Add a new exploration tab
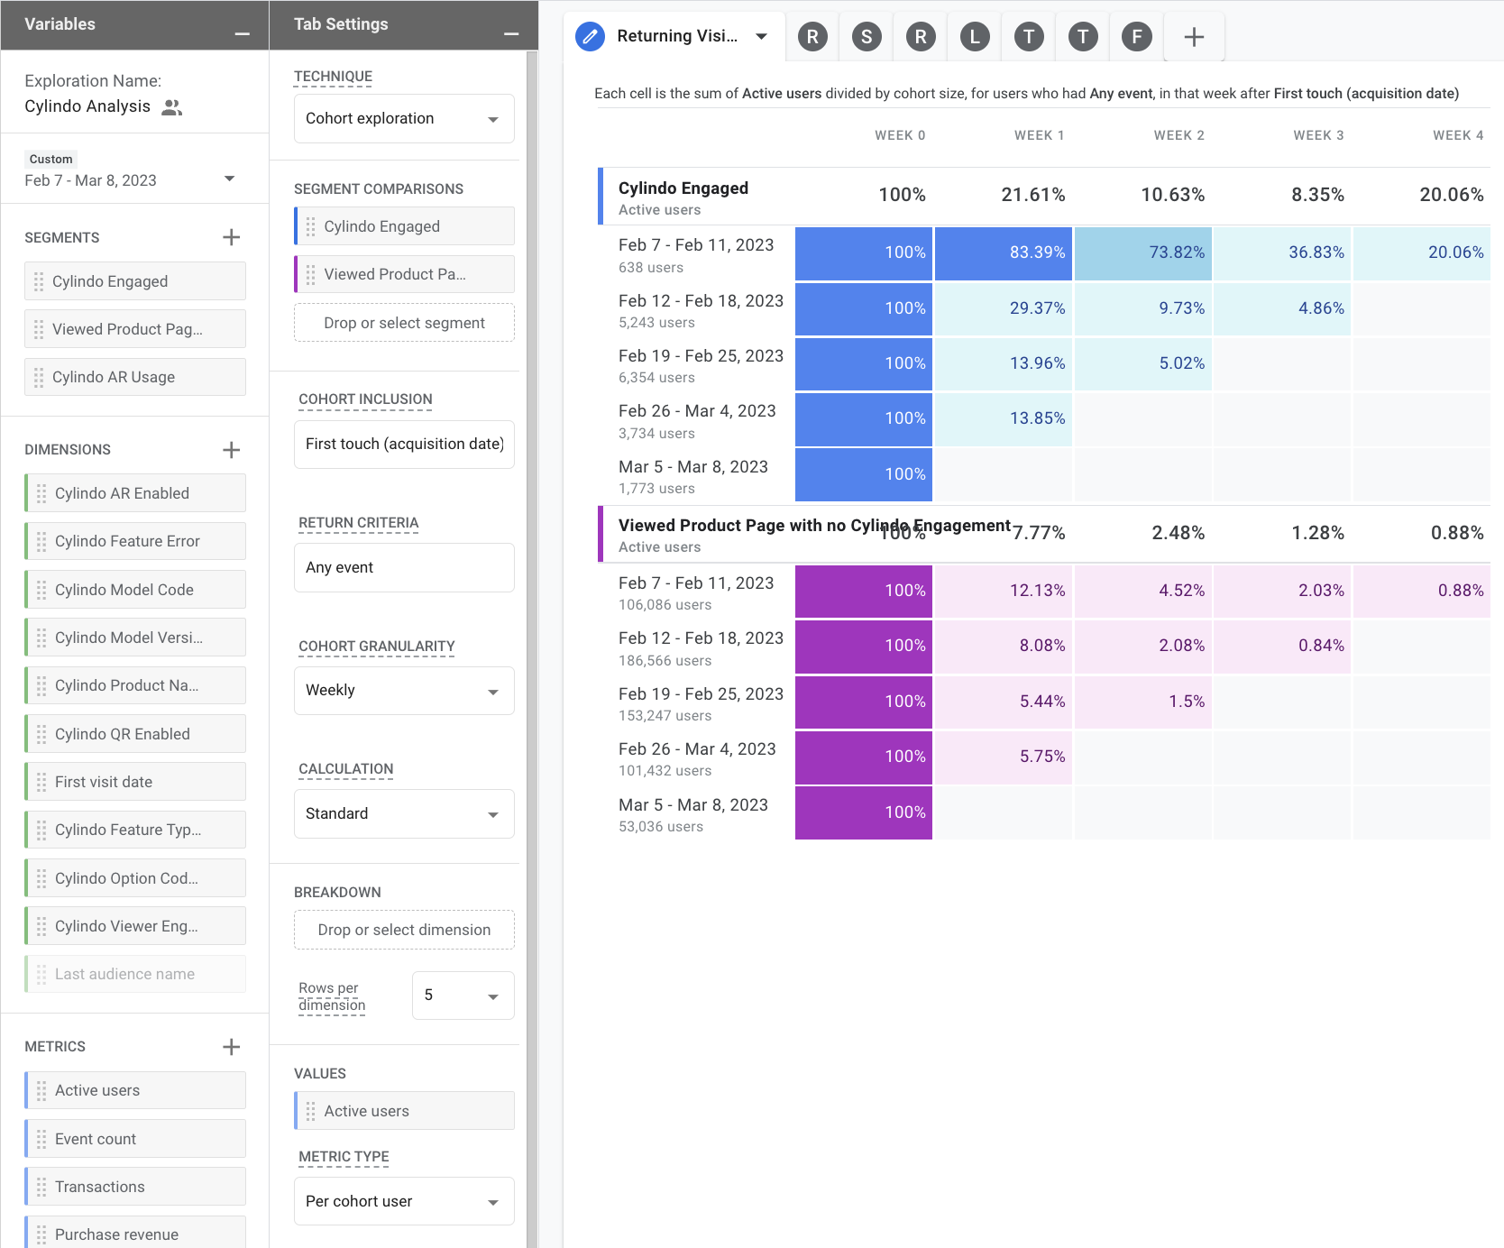 tap(1194, 37)
